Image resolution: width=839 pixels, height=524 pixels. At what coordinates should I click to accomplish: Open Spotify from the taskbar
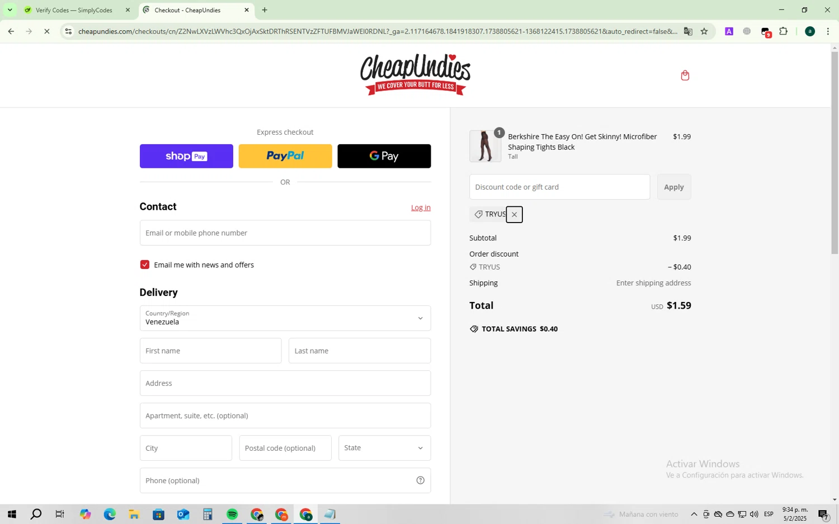point(232,514)
